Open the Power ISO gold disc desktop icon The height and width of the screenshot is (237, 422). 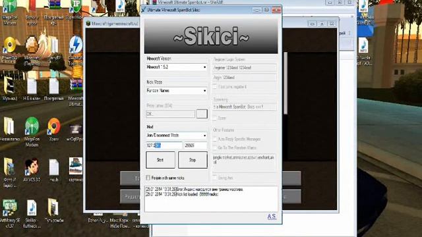click(10, 45)
